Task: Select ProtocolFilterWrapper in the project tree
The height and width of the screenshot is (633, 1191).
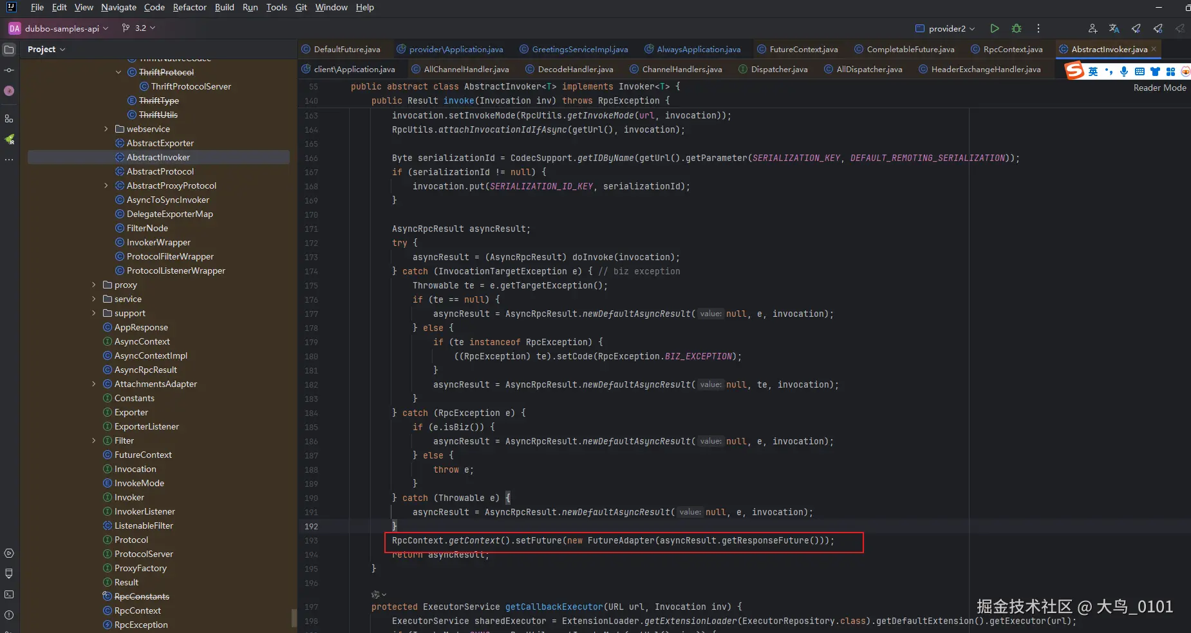Action: tap(170, 256)
